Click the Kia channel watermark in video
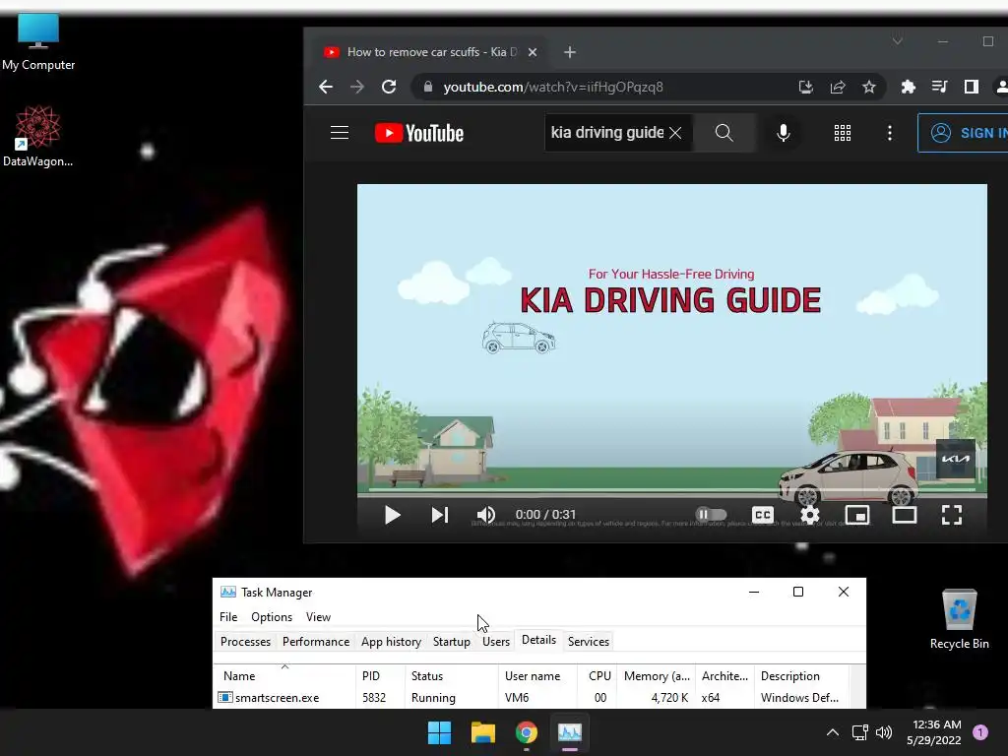 click(955, 459)
